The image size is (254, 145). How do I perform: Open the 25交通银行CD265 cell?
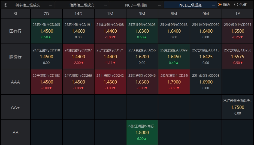point(238,31)
